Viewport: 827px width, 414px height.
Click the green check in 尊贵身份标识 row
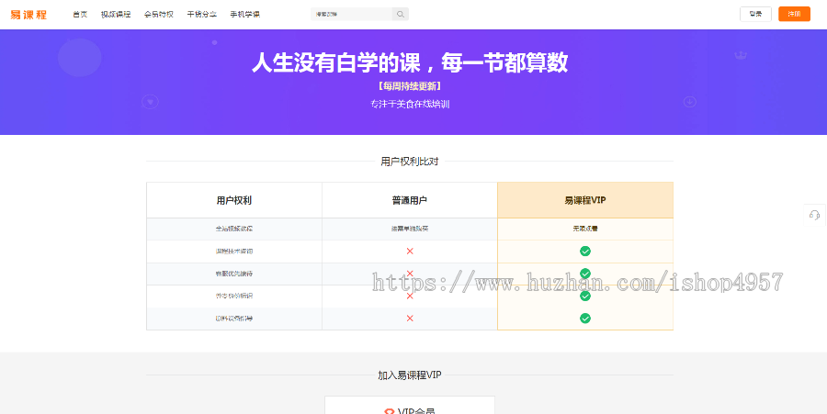pyautogui.click(x=585, y=296)
